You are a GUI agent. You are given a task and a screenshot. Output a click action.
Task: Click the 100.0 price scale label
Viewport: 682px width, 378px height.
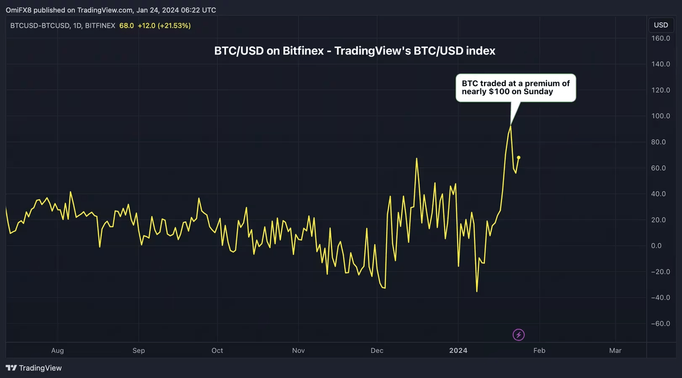[x=661, y=116]
